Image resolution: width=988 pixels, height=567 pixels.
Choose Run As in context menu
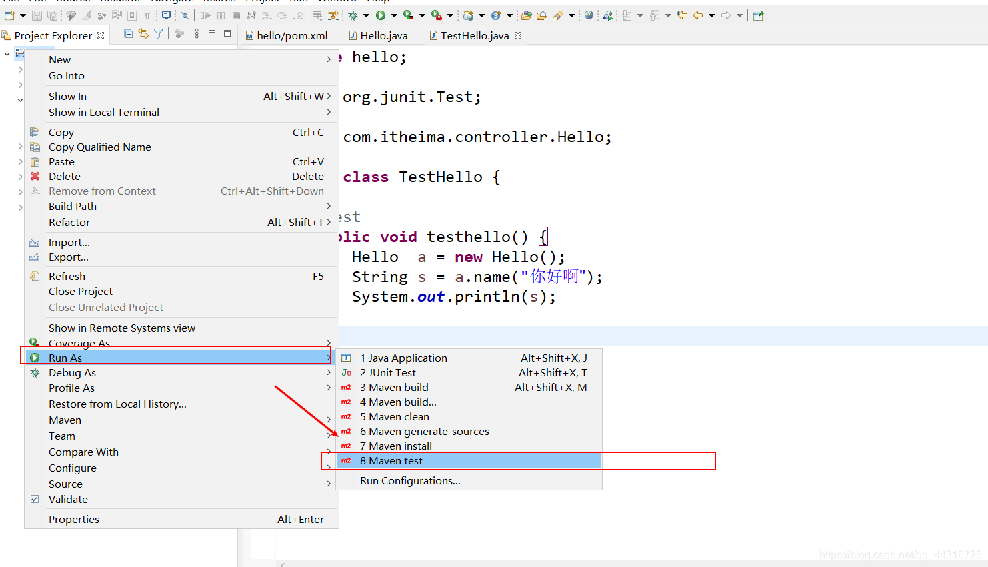point(181,358)
